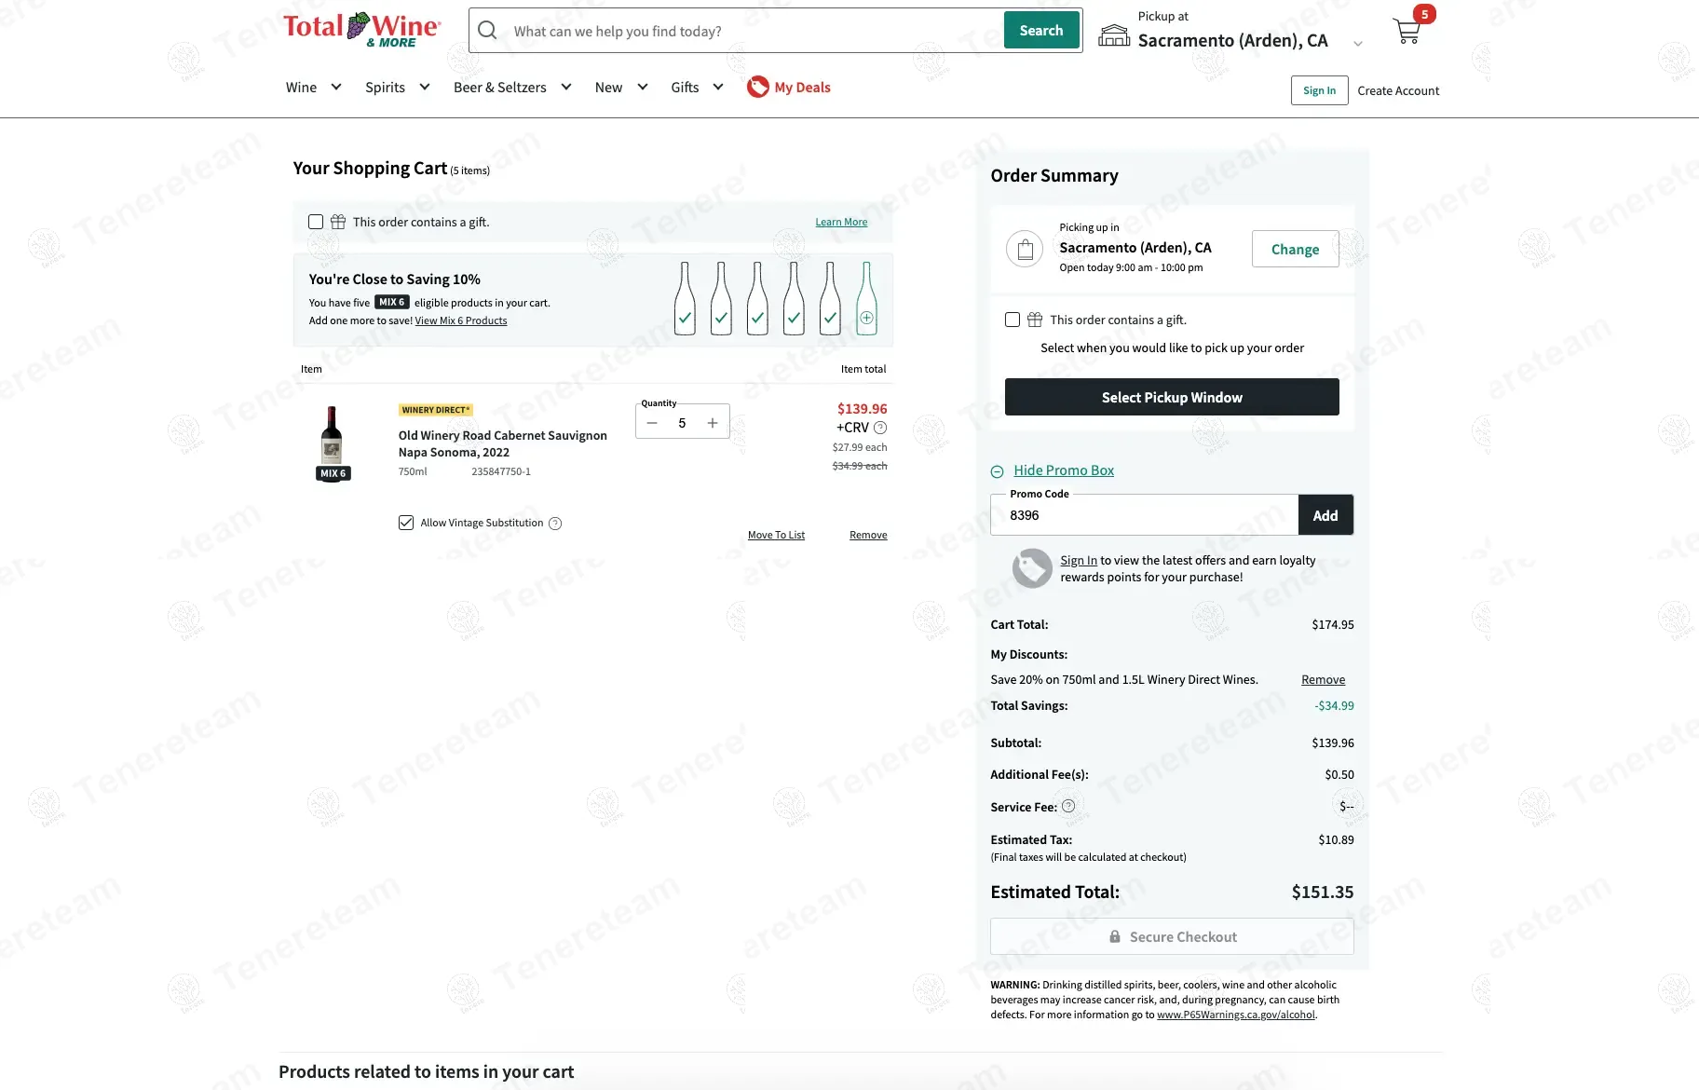
Task: Click the My Deals tag icon
Action: [758, 88]
